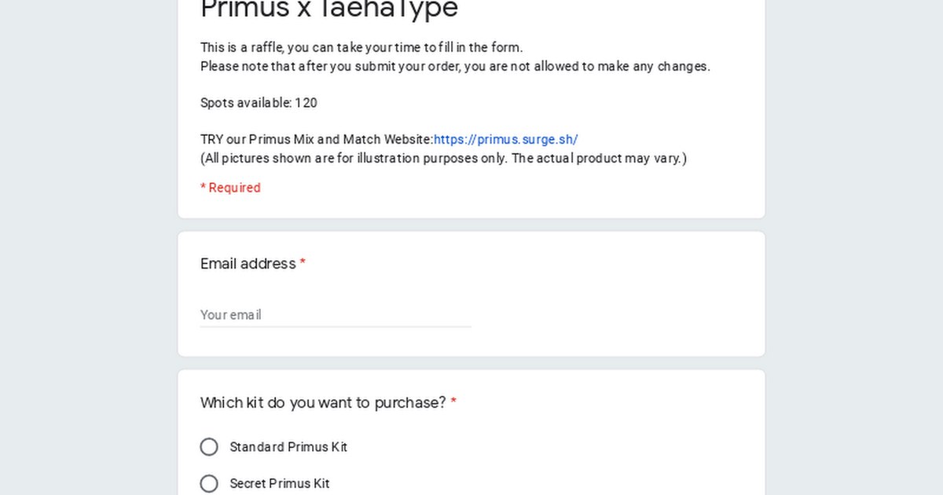
Task: Click the red asterisk beside kit purchase question
Action: (453, 402)
